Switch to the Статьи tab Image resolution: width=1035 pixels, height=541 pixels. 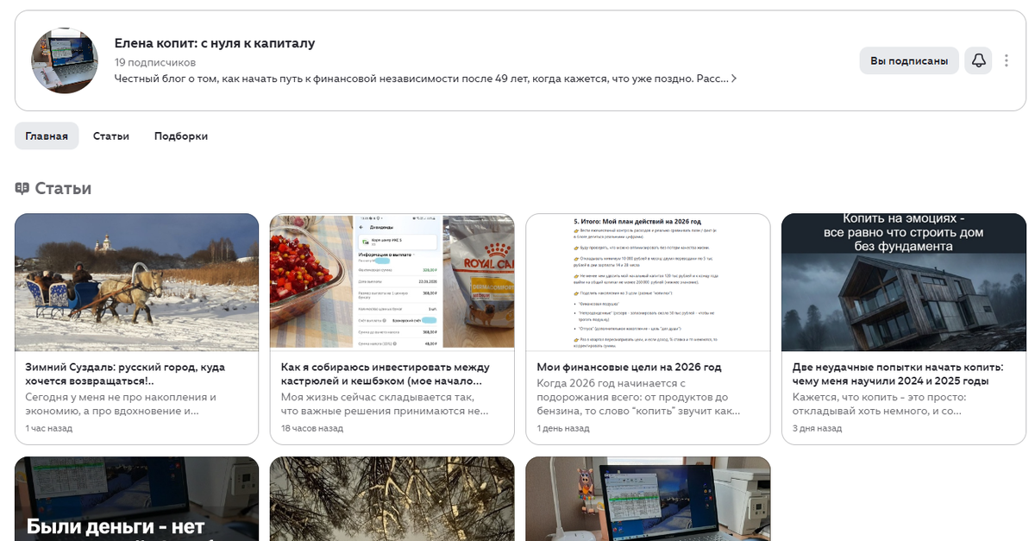pyautogui.click(x=111, y=136)
